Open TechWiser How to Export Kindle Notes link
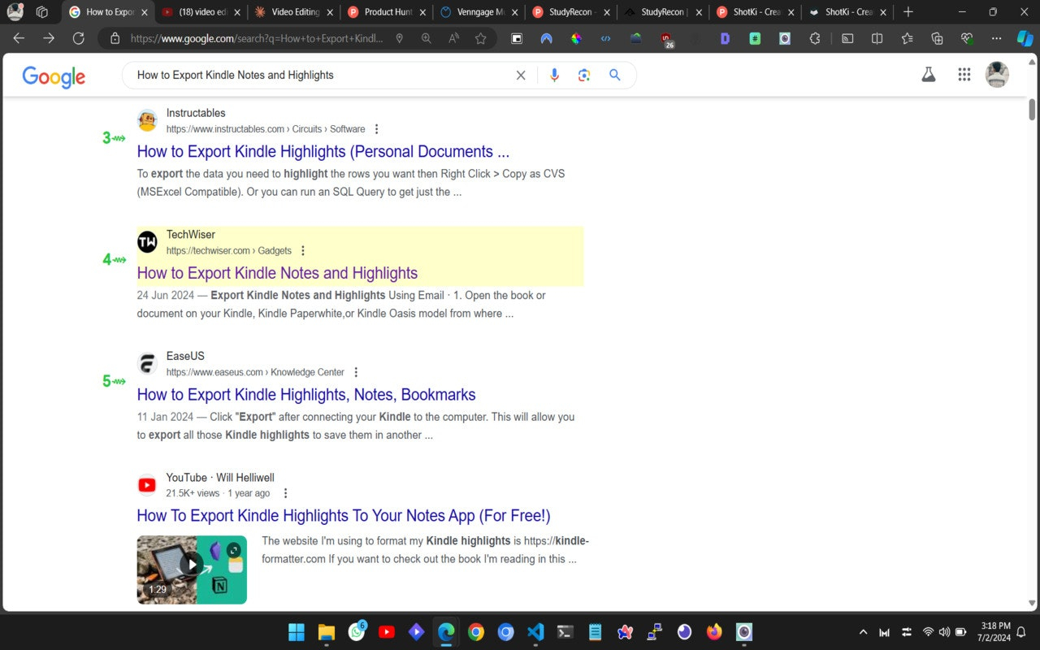 coord(277,273)
